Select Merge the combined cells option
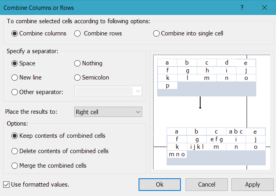The width and height of the screenshot is (276, 196). click(15, 166)
